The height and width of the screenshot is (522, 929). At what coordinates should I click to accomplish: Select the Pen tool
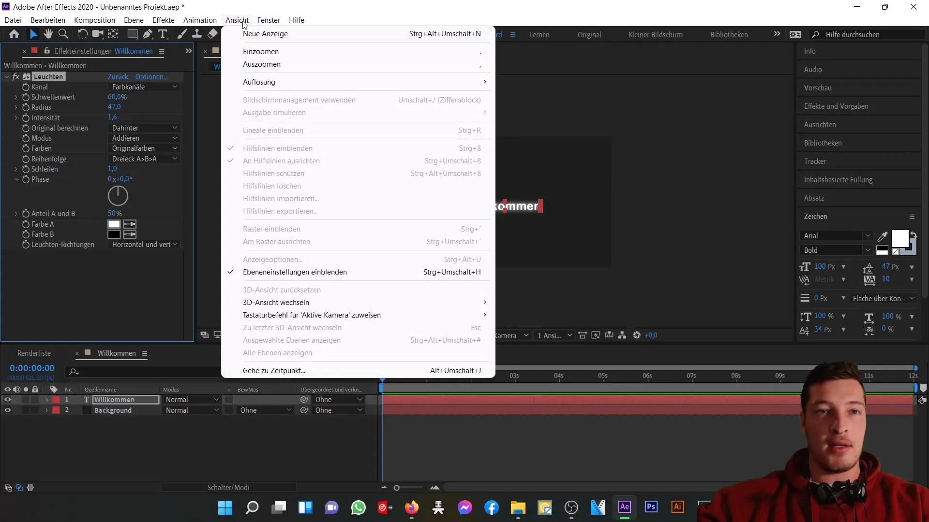(148, 34)
